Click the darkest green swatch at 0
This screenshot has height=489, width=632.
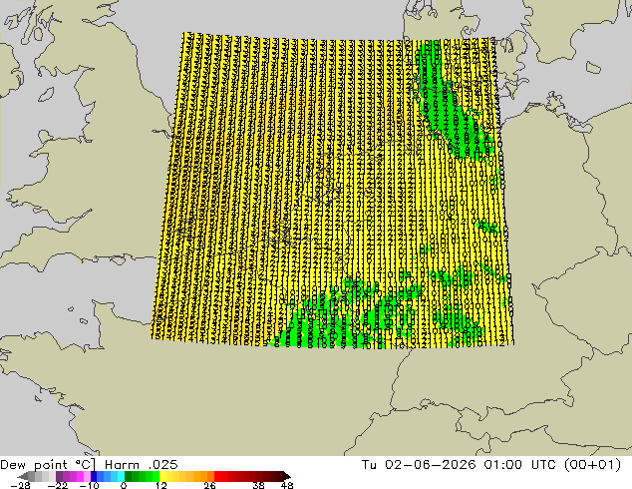[128, 476]
